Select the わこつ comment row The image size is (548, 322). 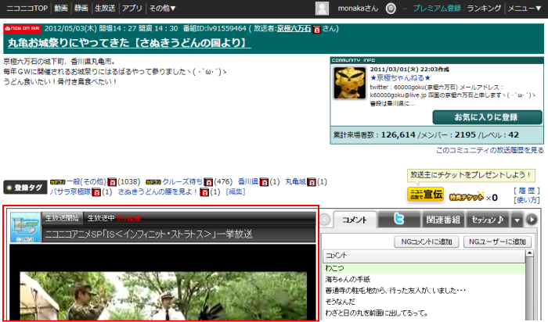[x=423, y=268]
